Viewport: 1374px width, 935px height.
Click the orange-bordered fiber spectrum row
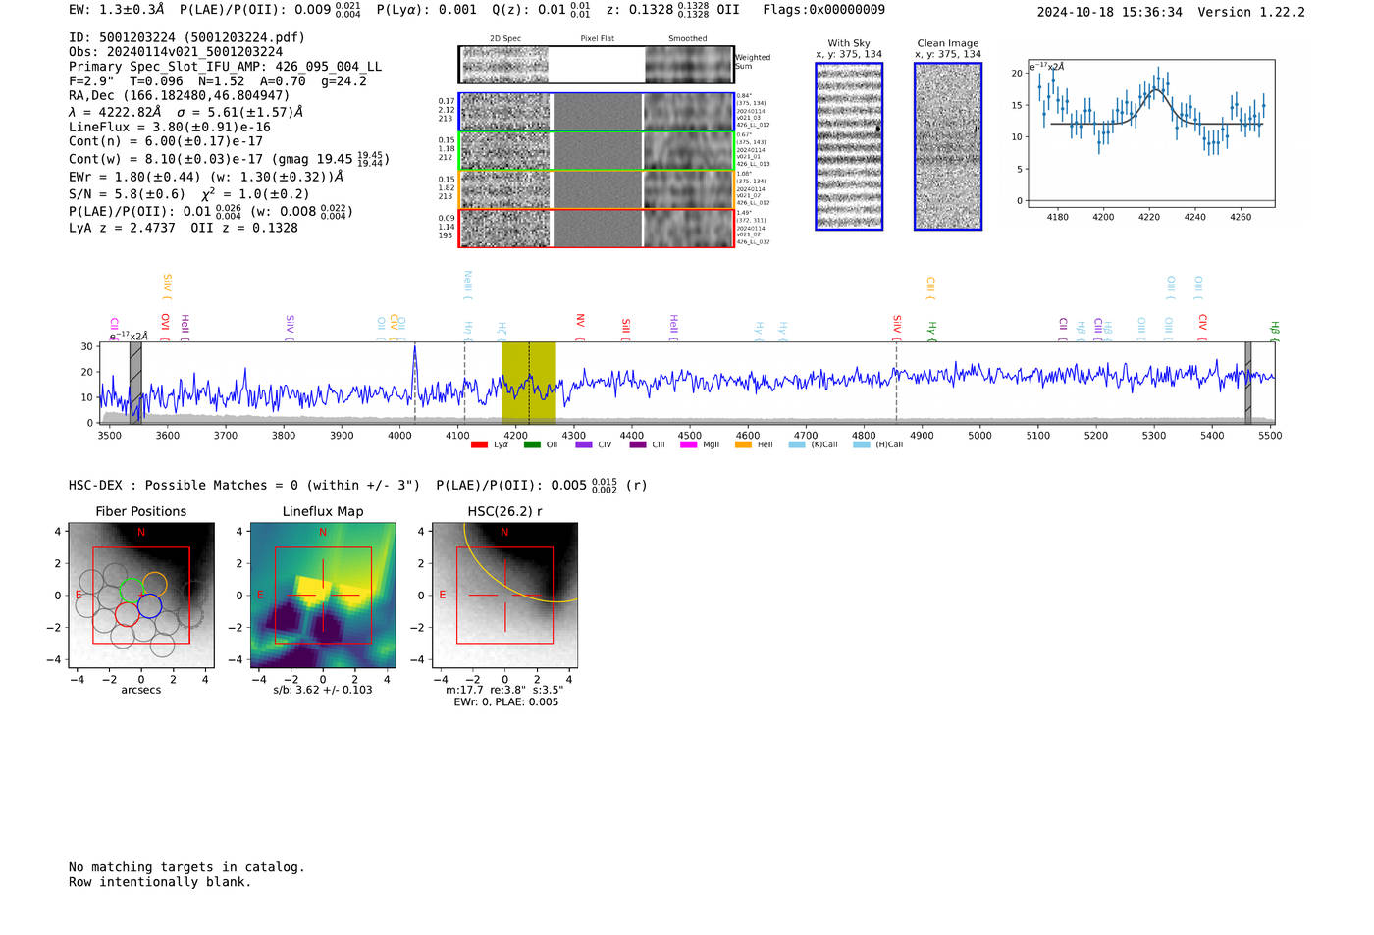[x=596, y=189]
